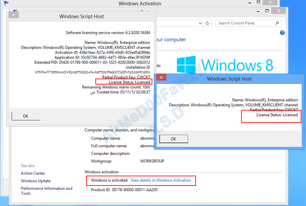The width and height of the screenshot is (306, 206).
Task: Close the small Windows Script Host dialog via red X
Action: [x=161, y=77]
